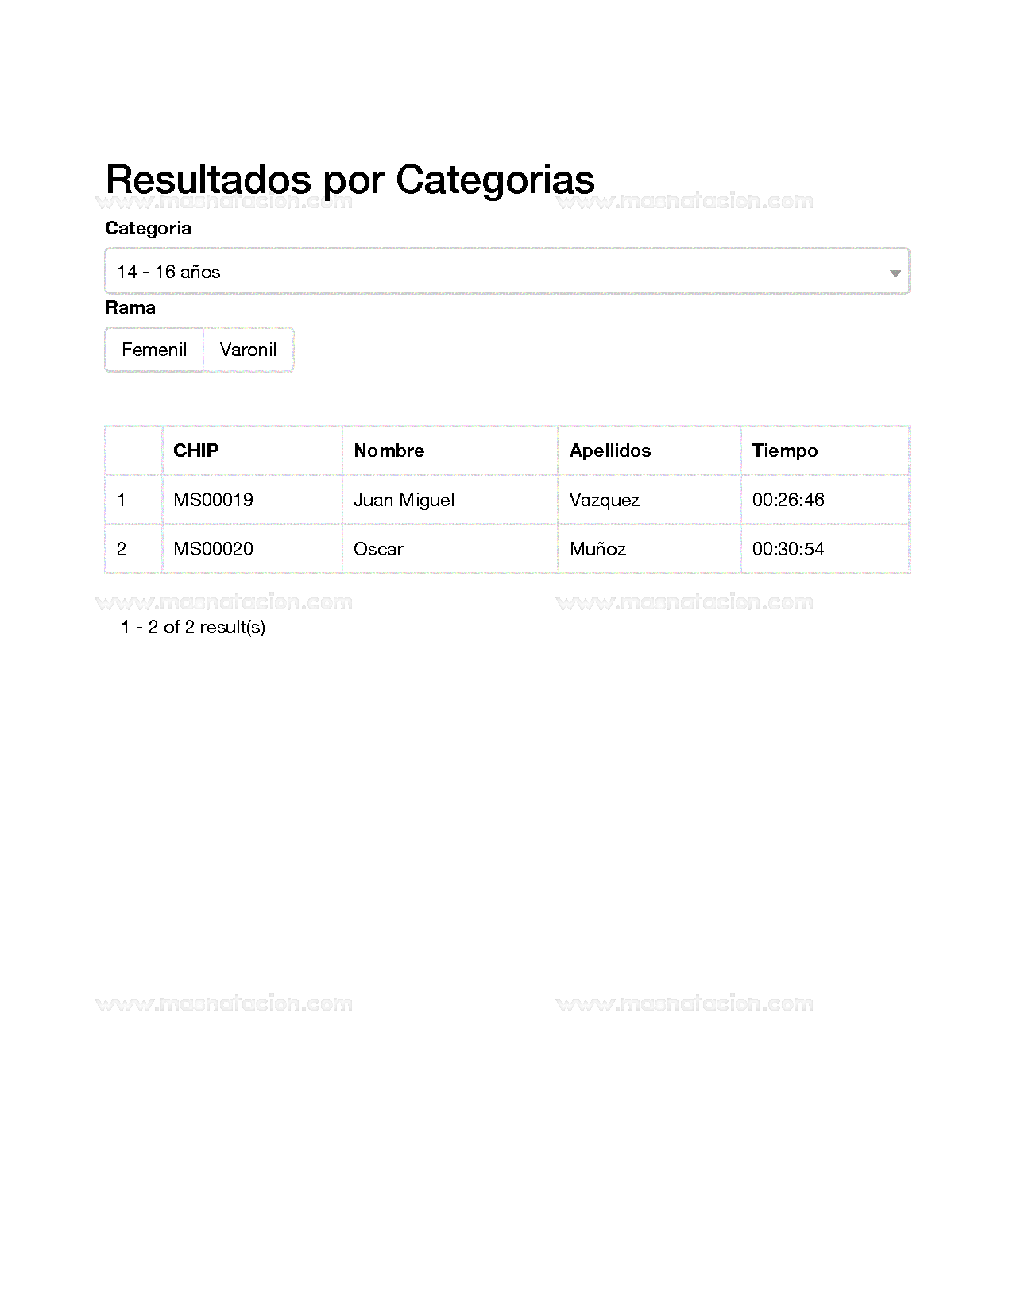1013x1311 pixels.
Task: Select the Femenil branch toggle
Action: pos(154,350)
